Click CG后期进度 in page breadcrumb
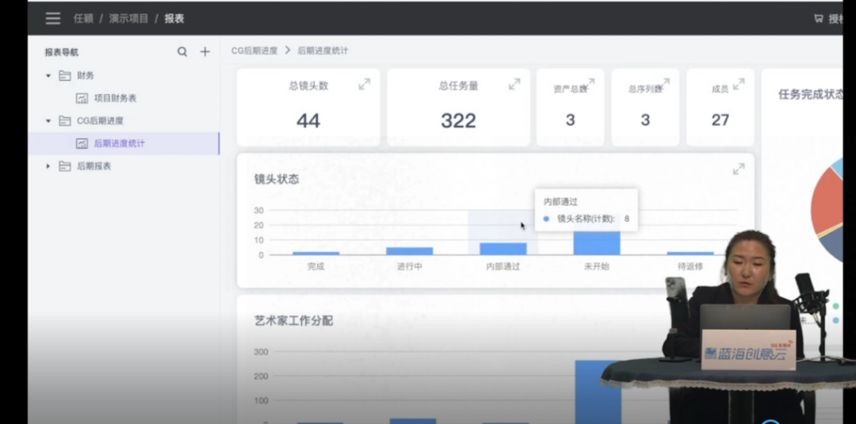The width and height of the screenshot is (856, 424). pos(254,51)
